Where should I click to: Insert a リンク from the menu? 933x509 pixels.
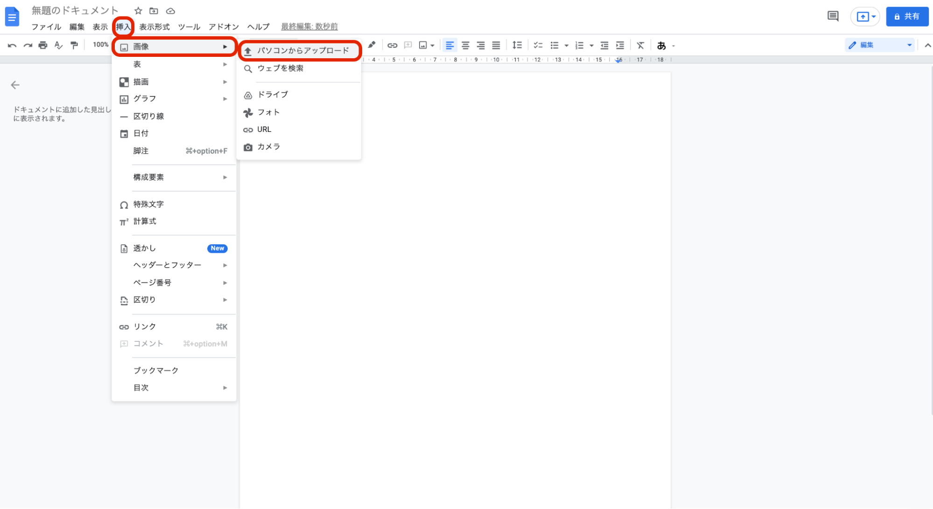pyautogui.click(x=174, y=327)
